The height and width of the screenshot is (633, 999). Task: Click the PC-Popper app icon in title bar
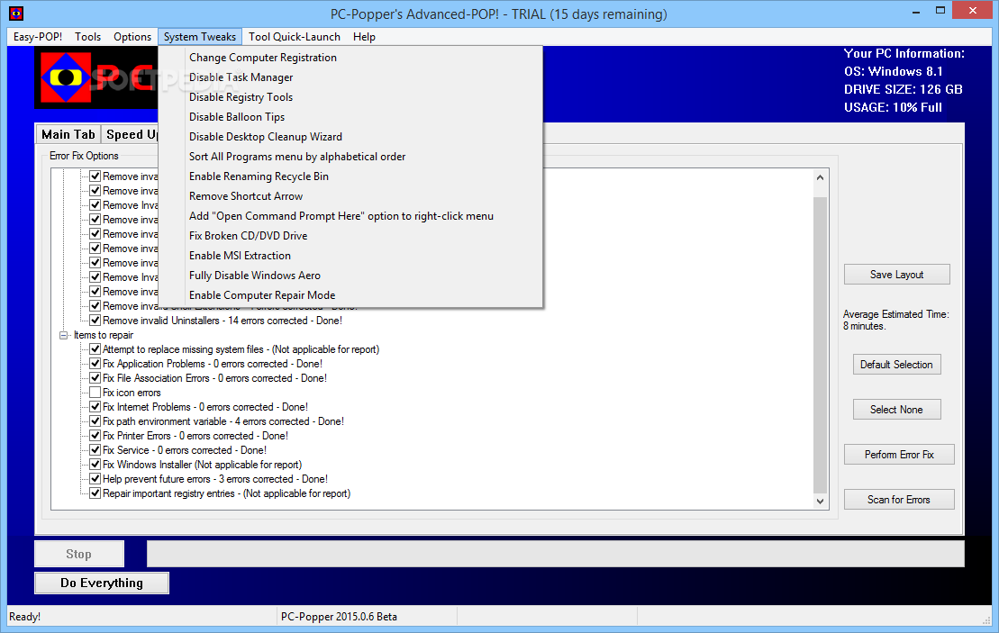coord(16,14)
